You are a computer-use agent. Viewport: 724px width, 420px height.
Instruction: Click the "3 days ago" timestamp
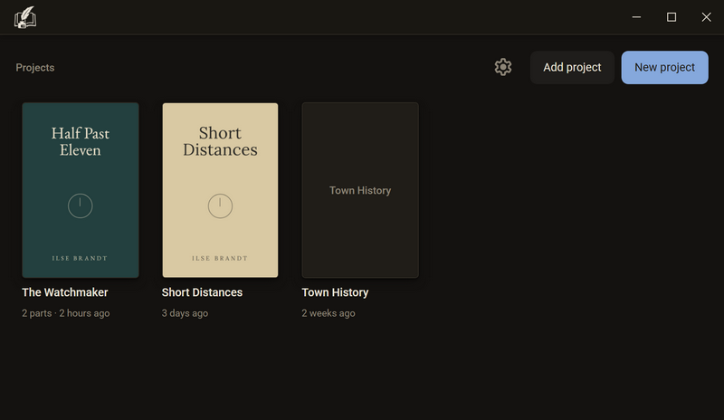point(185,313)
